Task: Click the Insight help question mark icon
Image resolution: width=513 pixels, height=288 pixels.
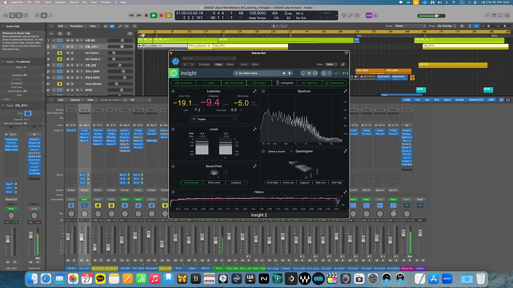Action: pyautogui.click(x=329, y=73)
